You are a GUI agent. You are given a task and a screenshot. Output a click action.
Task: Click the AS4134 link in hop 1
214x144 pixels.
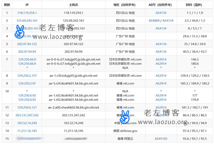pyautogui.click(x=161, y=13)
